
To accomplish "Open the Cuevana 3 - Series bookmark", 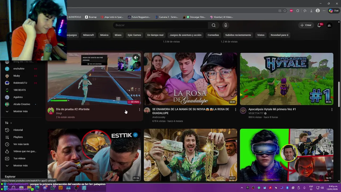I will tap(167, 17).
